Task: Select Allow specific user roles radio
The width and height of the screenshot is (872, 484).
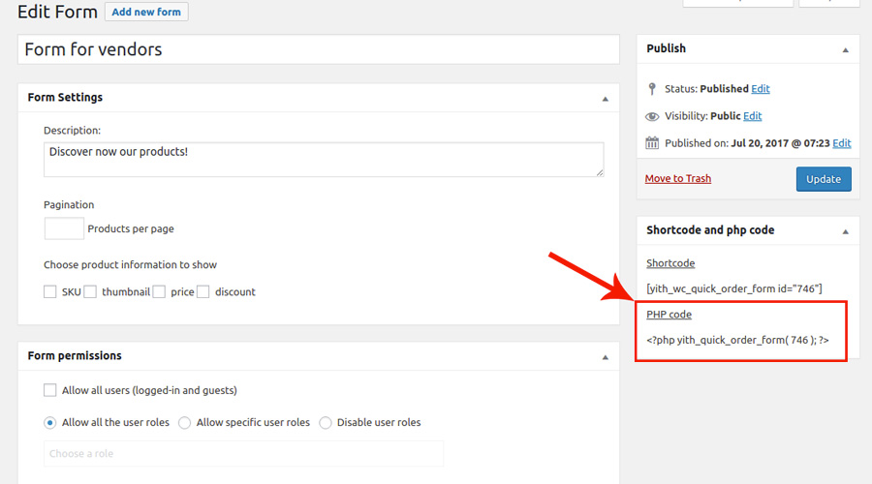Action: click(185, 423)
